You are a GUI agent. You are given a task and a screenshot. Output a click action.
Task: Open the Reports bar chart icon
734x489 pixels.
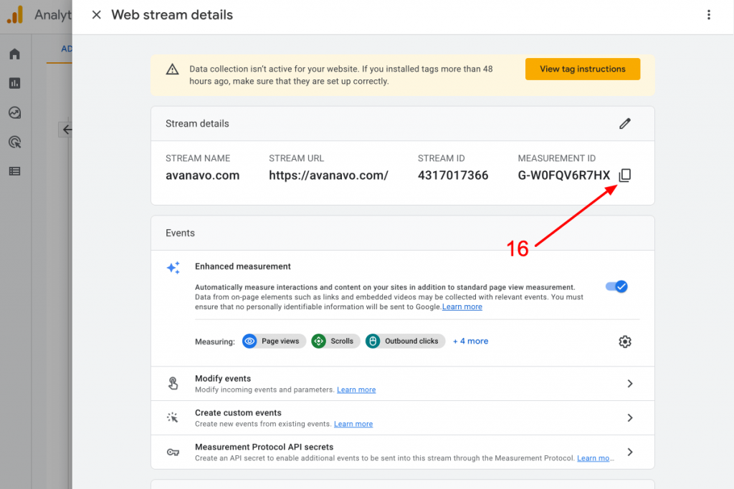click(15, 83)
